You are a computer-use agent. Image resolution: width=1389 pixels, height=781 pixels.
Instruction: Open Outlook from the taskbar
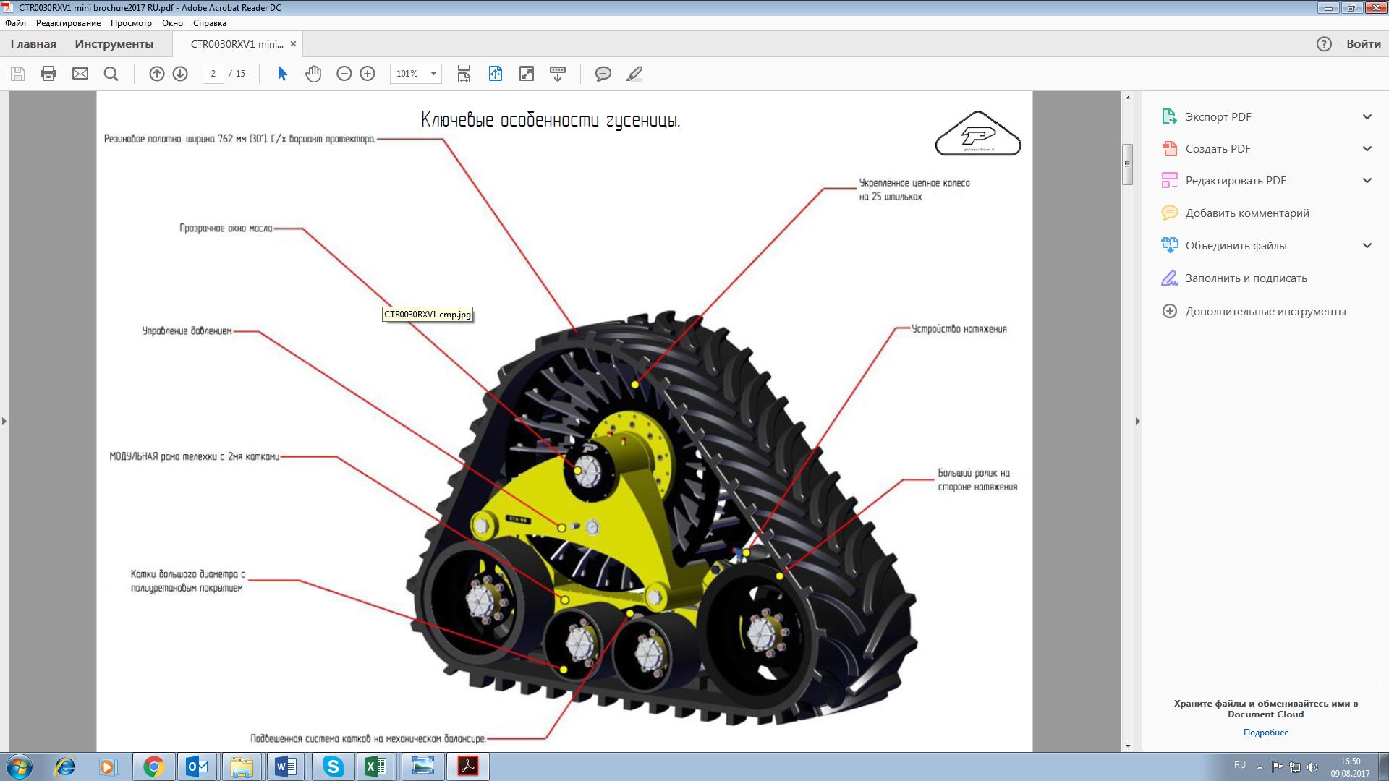pyautogui.click(x=197, y=767)
